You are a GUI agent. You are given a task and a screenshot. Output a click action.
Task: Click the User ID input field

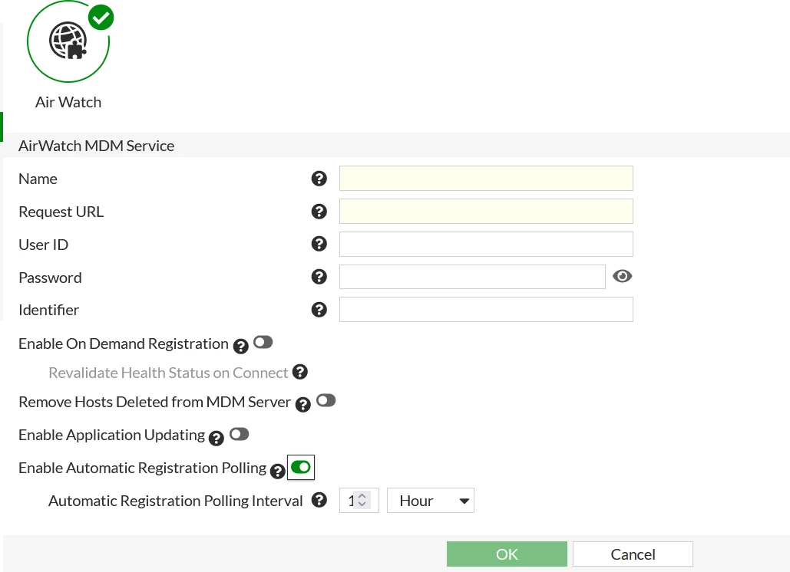pyautogui.click(x=486, y=245)
